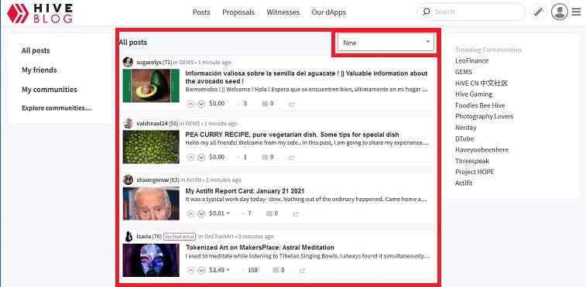Click sugarelys author avatar
The height and width of the screenshot is (287, 586).
tap(128, 62)
